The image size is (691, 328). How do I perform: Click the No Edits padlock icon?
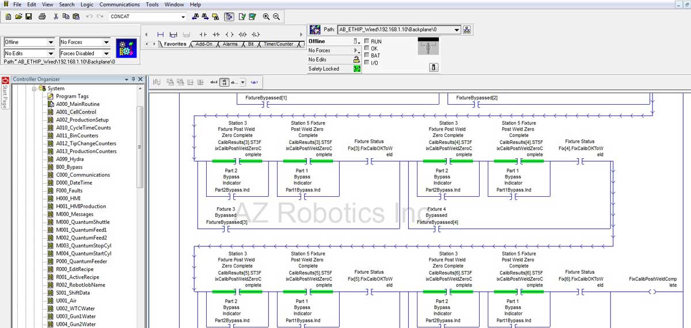357,59
